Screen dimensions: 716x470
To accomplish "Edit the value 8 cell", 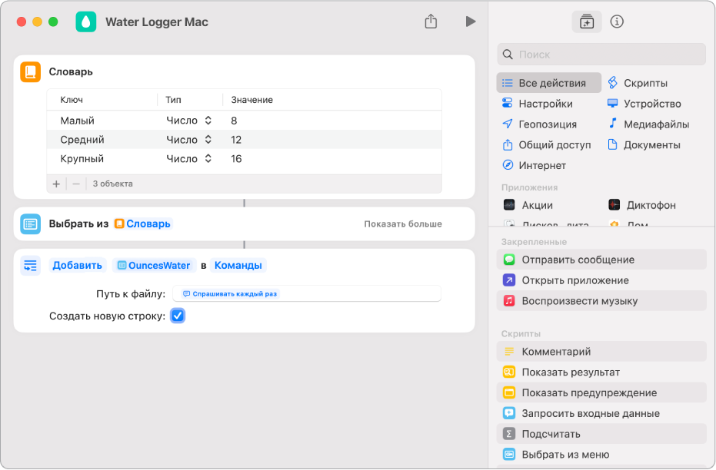I will 234,121.
